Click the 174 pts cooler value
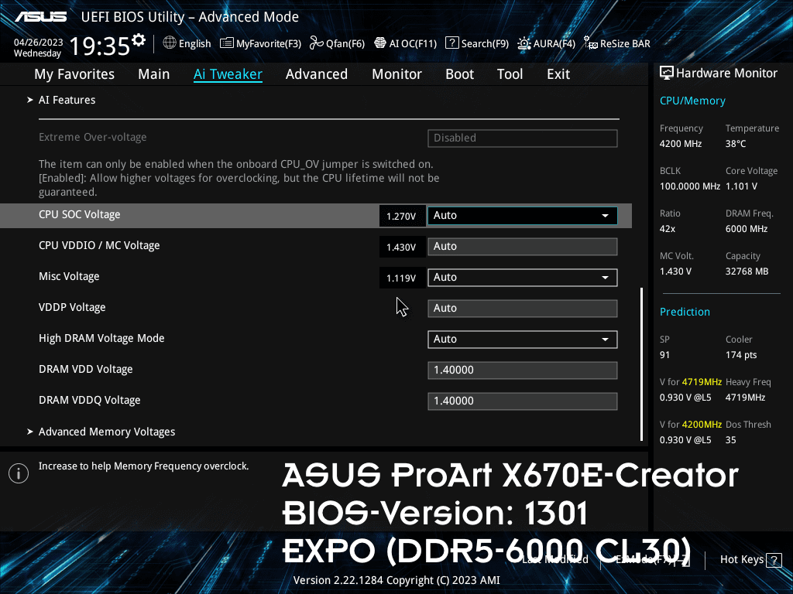Screen dimensions: 793x594 [741, 355]
